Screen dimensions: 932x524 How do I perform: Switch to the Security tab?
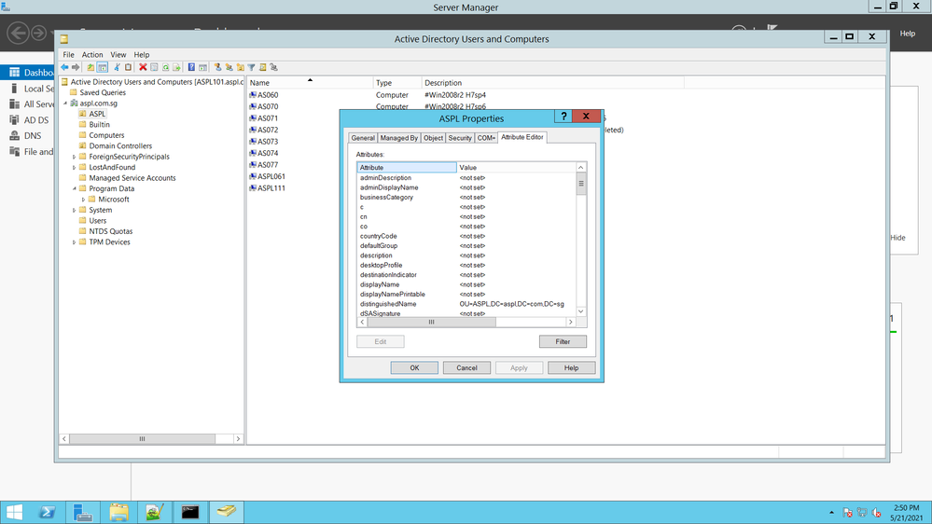(x=460, y=138)
